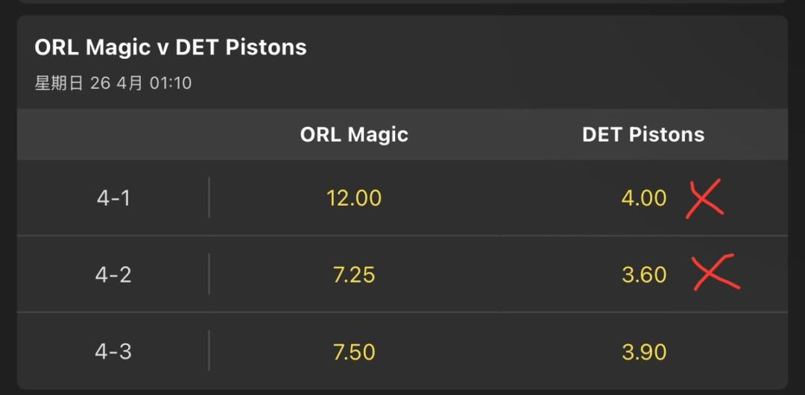This screenshot has width=805, height=395.
Task: Select ORL Magic 4-2 odds of 7.25
Action: pos(354,275)
